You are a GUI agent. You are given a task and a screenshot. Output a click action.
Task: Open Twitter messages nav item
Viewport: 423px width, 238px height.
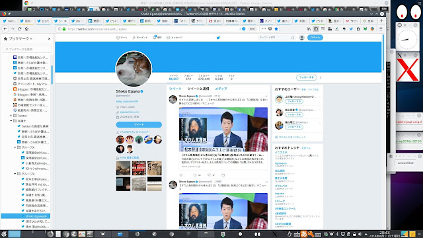point(174,38)
